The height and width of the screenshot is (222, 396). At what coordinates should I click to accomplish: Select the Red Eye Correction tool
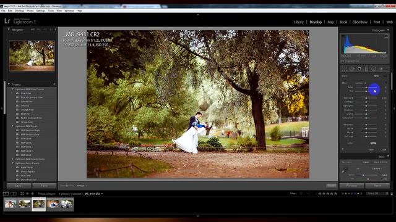(359, 68)
